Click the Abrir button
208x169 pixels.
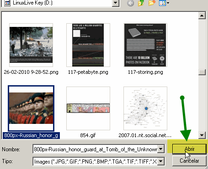pos(189,149)
